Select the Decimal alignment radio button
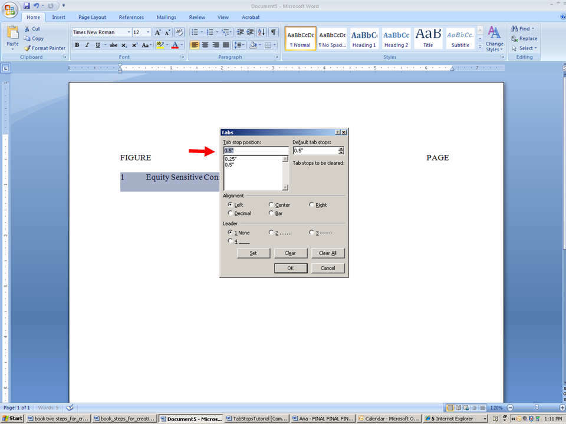566x424 pixels. pos(231,213)
